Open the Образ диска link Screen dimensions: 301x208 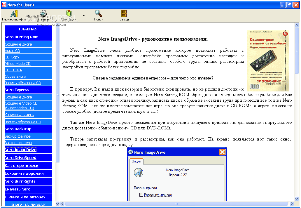[15, 76]
